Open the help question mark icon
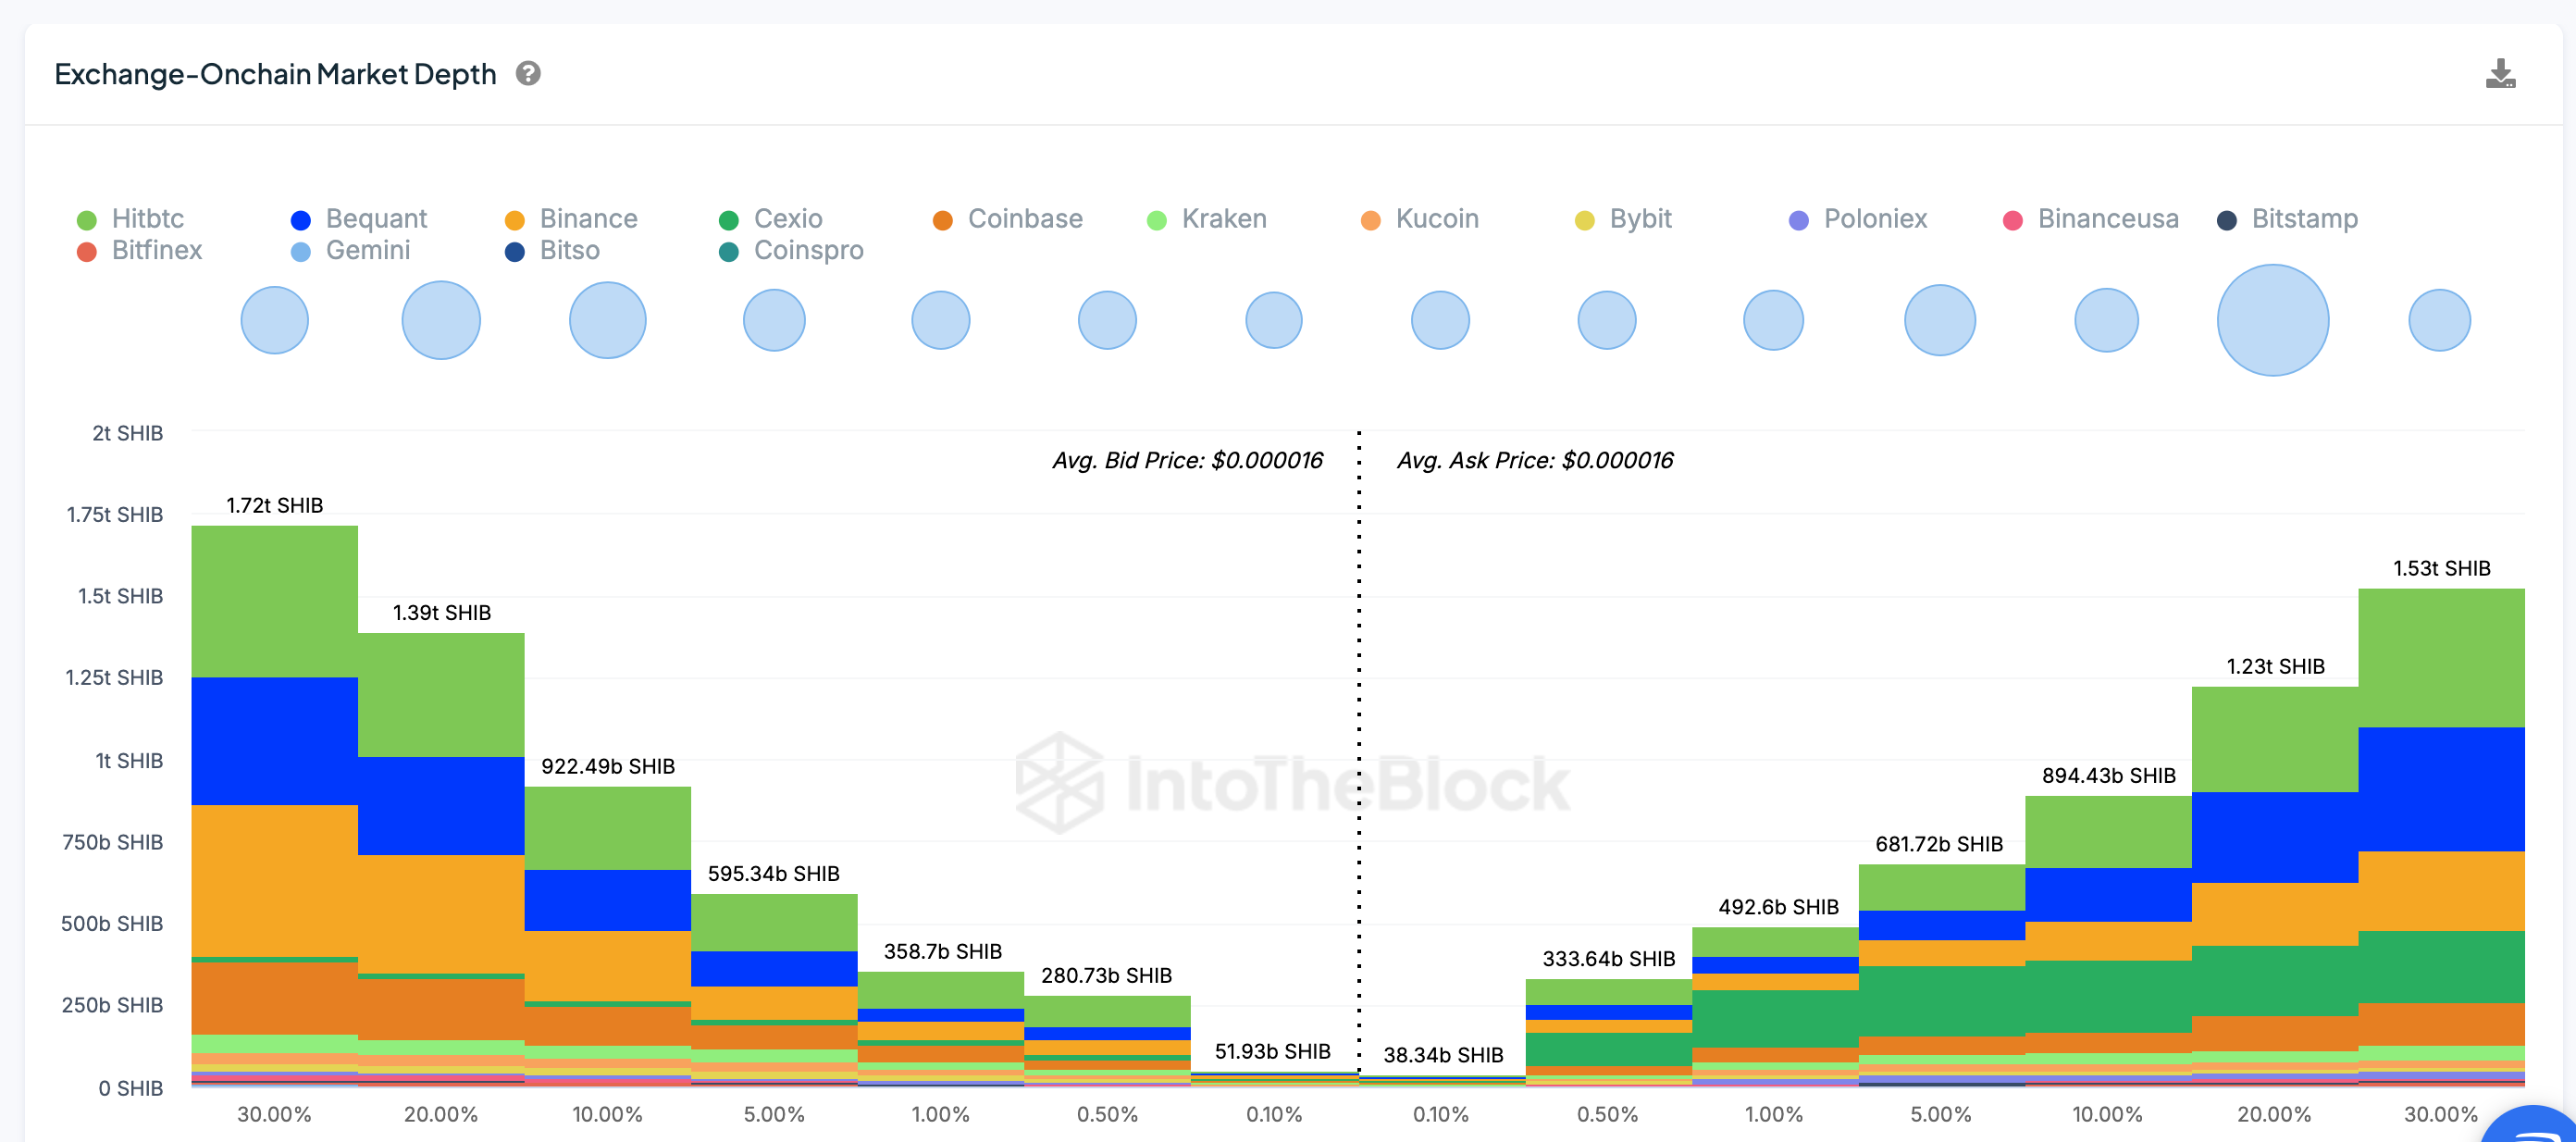This screenshot has height=1142, width=2576. 528,74
